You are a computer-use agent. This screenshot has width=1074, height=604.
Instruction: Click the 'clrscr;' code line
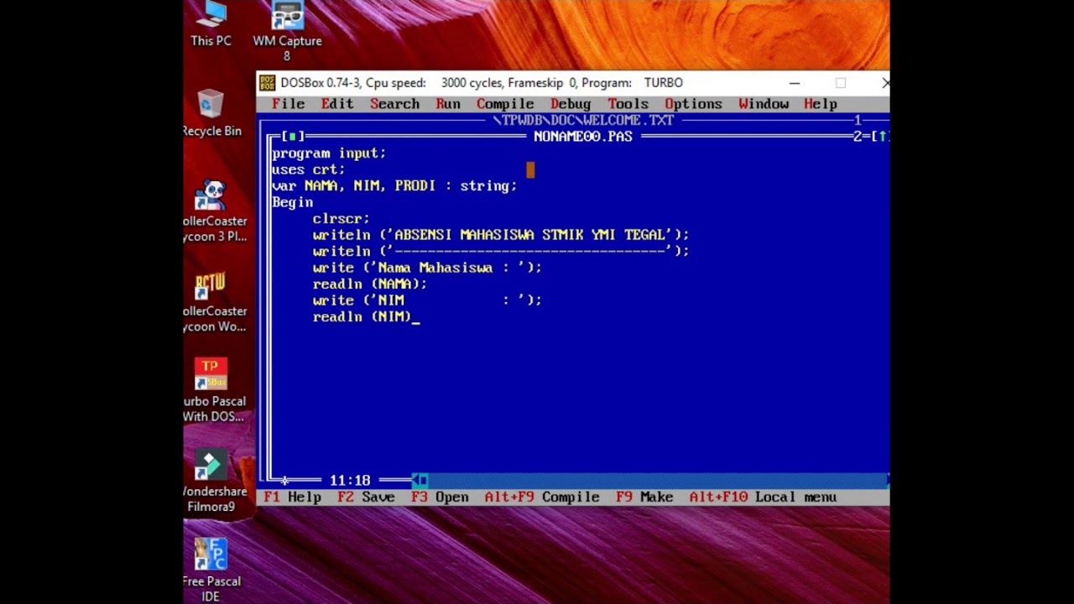pos(341,218)
